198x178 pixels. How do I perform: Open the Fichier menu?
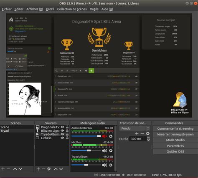coord(7,9)
